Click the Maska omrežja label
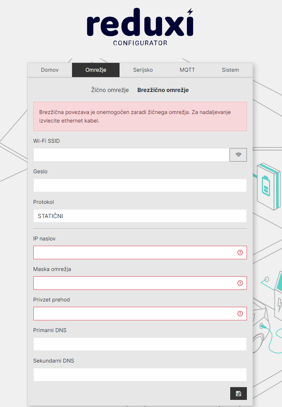Screen dimensions: 282x407 (52, 269)
